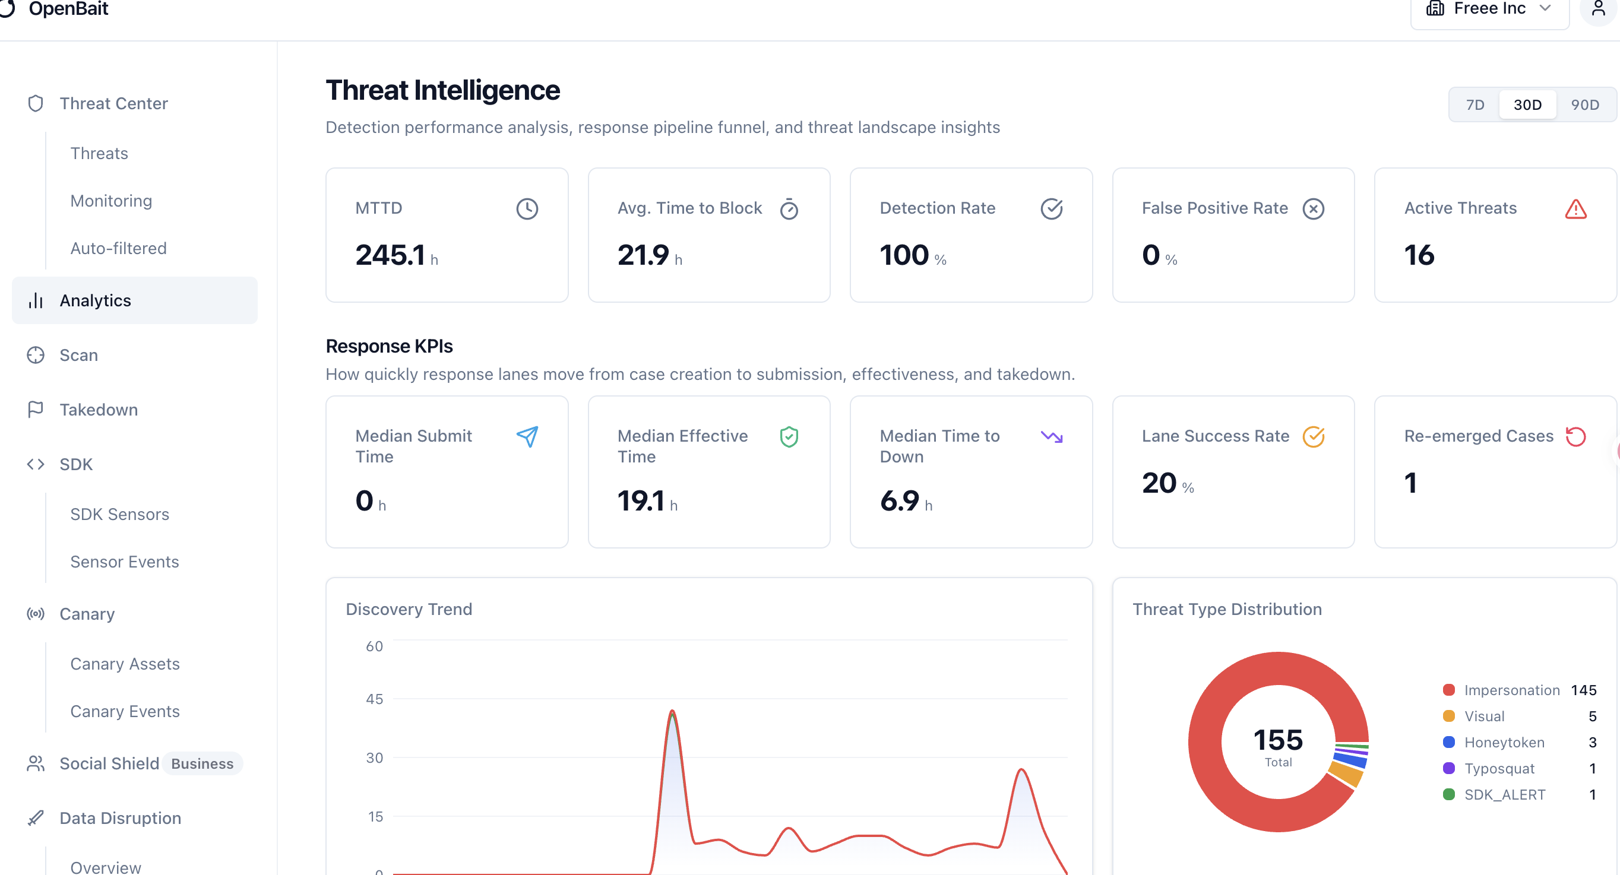Select the 30D time range

click(x=1527, y=105)
